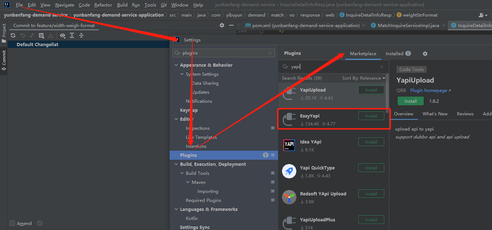
Task: Collapse Build, Execution, Deployment group
Action: (x=176, y=164)
